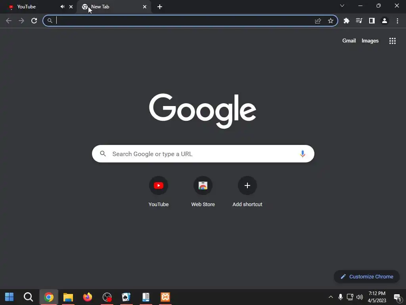Bookmark this tab with the star icon
Image resolution: width=406 pixels, height=305 pixels.
click(x=331, y=21)
